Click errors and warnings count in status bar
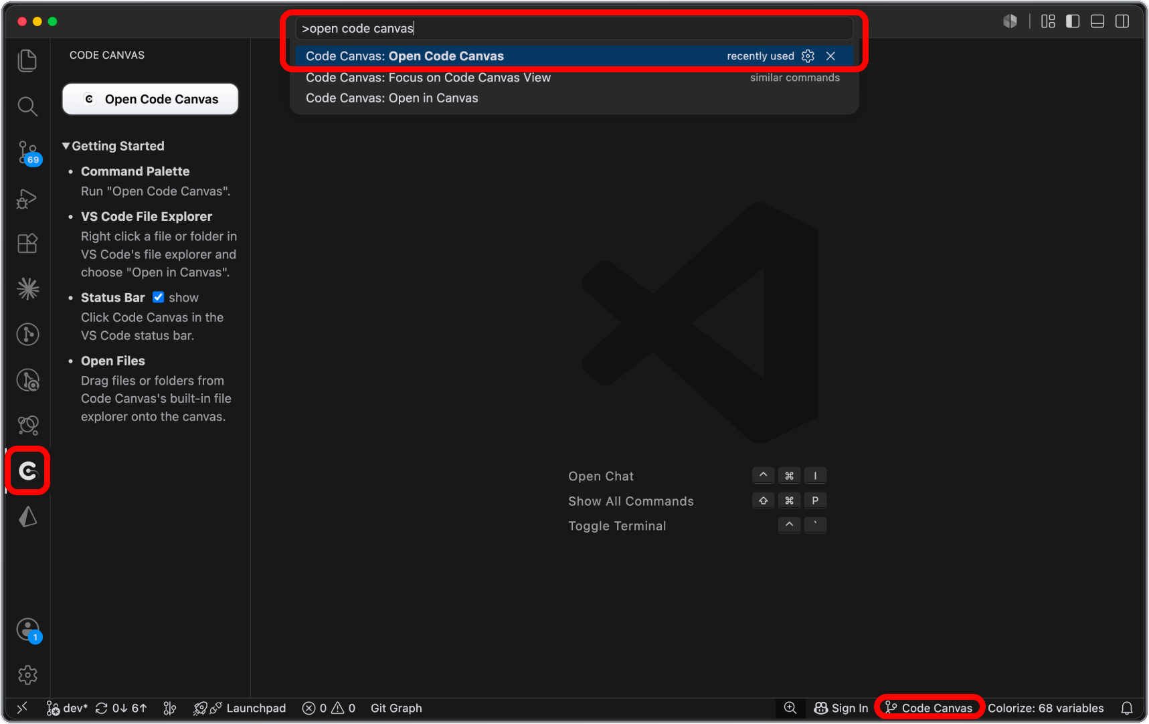This screenshot has width=1149, height=724. click(329, 708)
